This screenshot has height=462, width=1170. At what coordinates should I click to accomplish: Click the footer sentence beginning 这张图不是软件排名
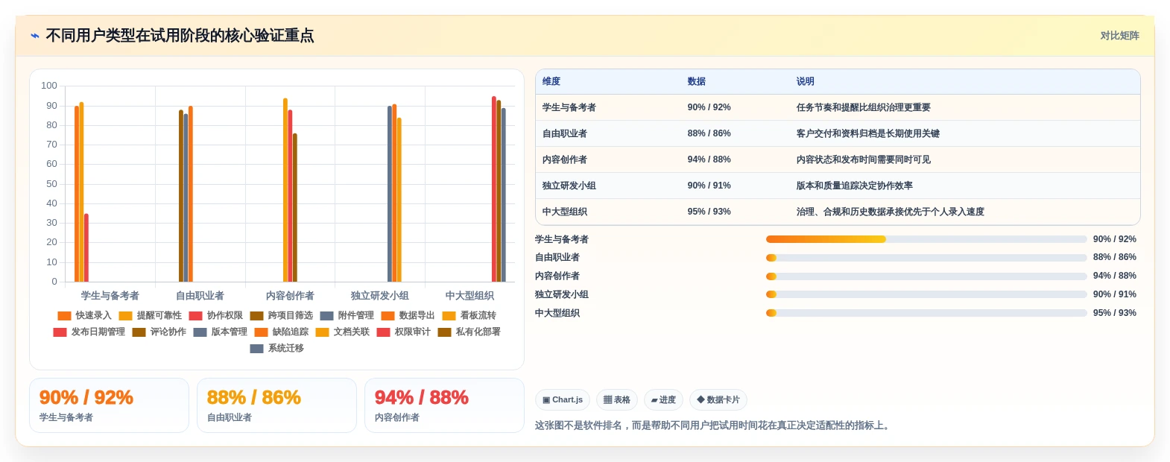[713, 425]
